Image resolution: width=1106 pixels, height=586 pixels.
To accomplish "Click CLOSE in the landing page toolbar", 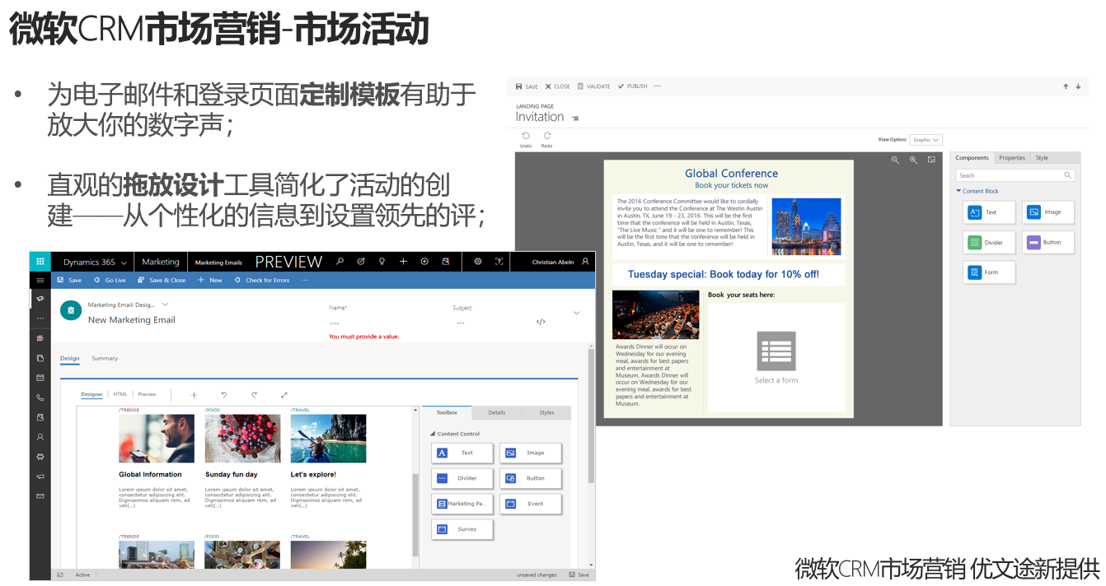I will pyautogui.click(x=558, y=86).
